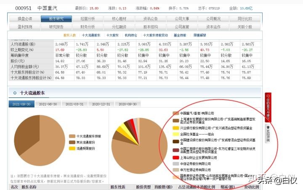Click 兴业银行 广发兴诚 legend swatch
Screen dimensions: 303x190
(x=176, y=128)
